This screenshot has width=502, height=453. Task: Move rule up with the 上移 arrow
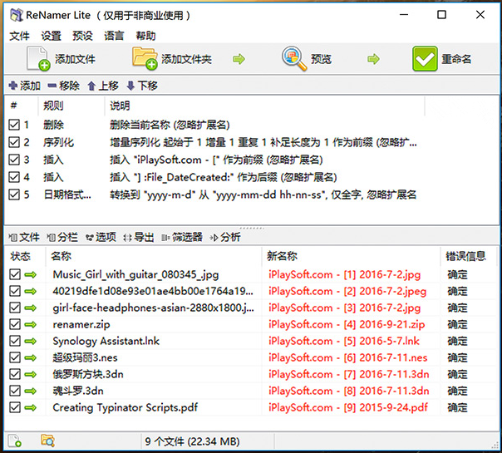point(91,86)
